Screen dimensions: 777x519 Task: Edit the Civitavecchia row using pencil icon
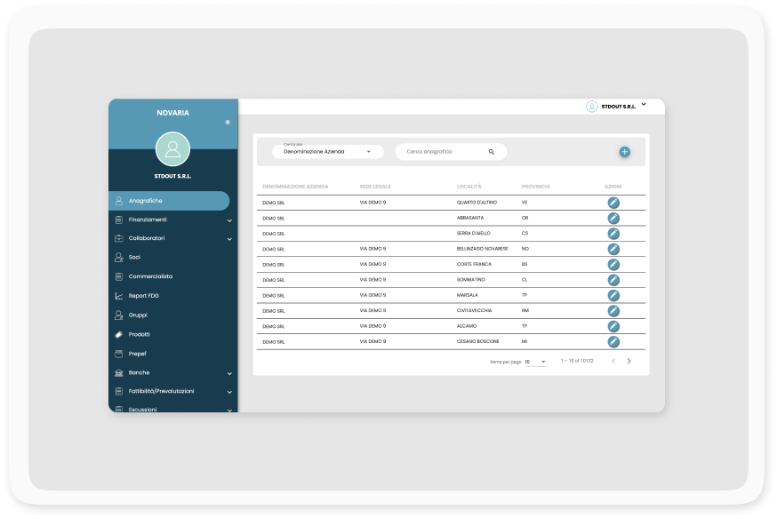tap(613, 311)
